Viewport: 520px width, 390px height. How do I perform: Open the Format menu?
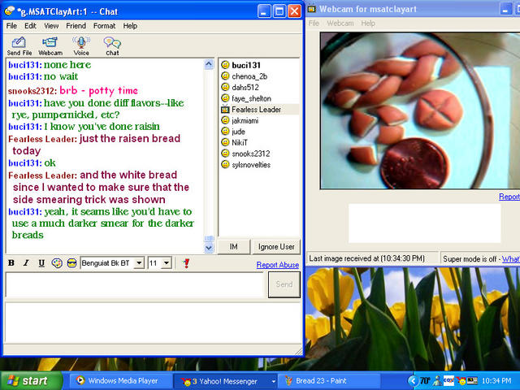(x=104, y=26)
